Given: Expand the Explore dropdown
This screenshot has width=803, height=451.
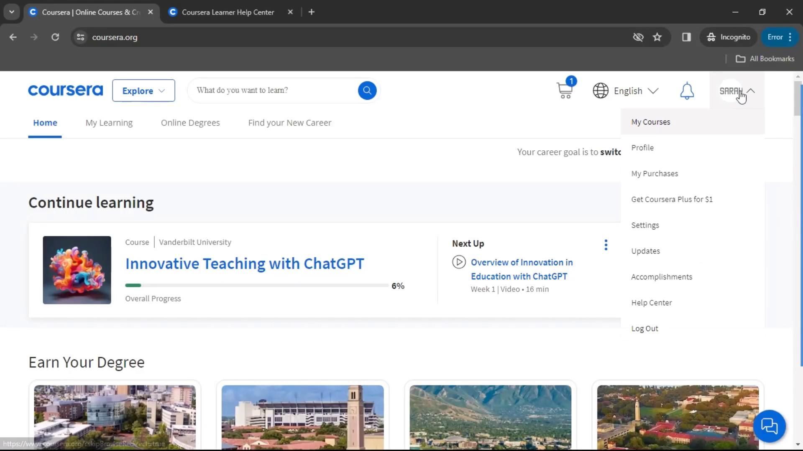Looking at the screenshot, I should tap(143, 91).
